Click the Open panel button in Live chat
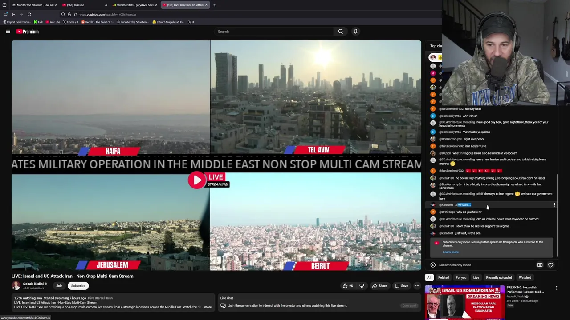 [x=409, y=306]
